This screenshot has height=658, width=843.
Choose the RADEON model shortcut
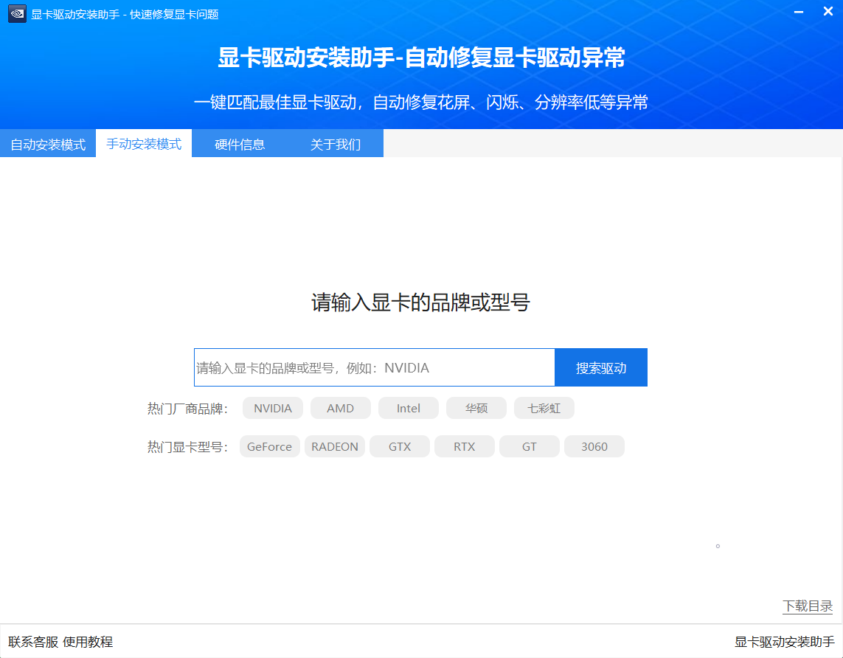(x=334, y=446)
